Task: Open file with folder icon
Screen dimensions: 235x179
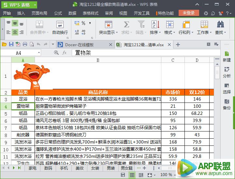Action: pyautogui.click(x=4, y=44)
